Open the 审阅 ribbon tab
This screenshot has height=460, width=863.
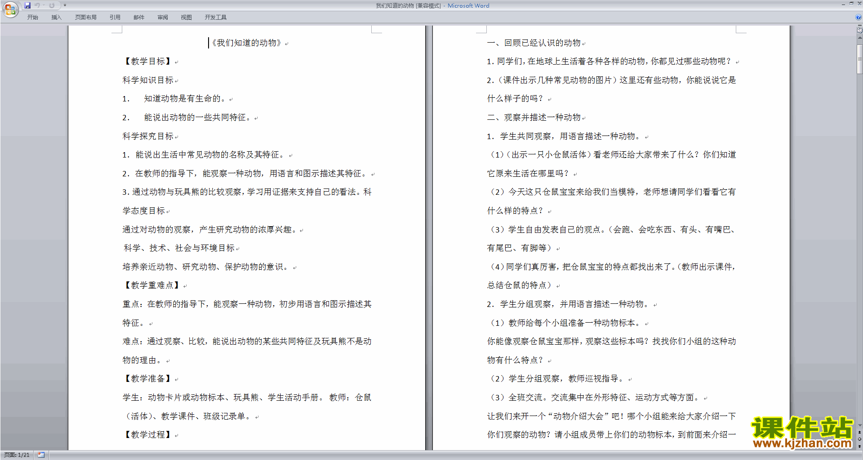[x=163, y=17]
